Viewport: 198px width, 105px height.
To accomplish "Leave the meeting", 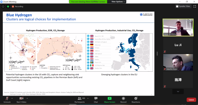I will point(191,100).
